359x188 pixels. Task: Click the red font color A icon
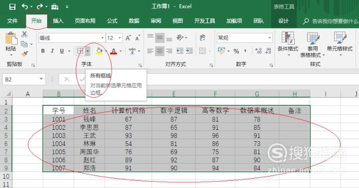tap(114, 51)
